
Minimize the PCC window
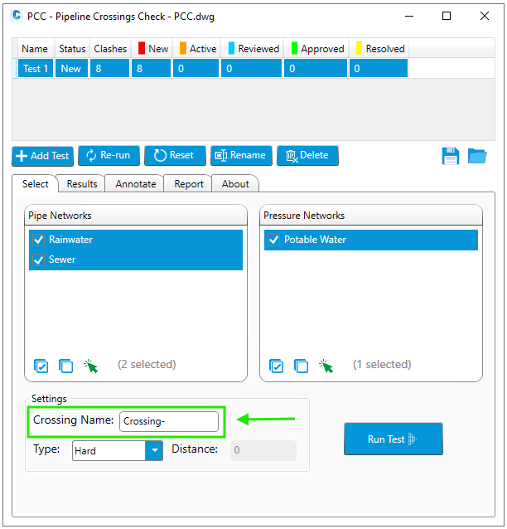coord(409,16)
